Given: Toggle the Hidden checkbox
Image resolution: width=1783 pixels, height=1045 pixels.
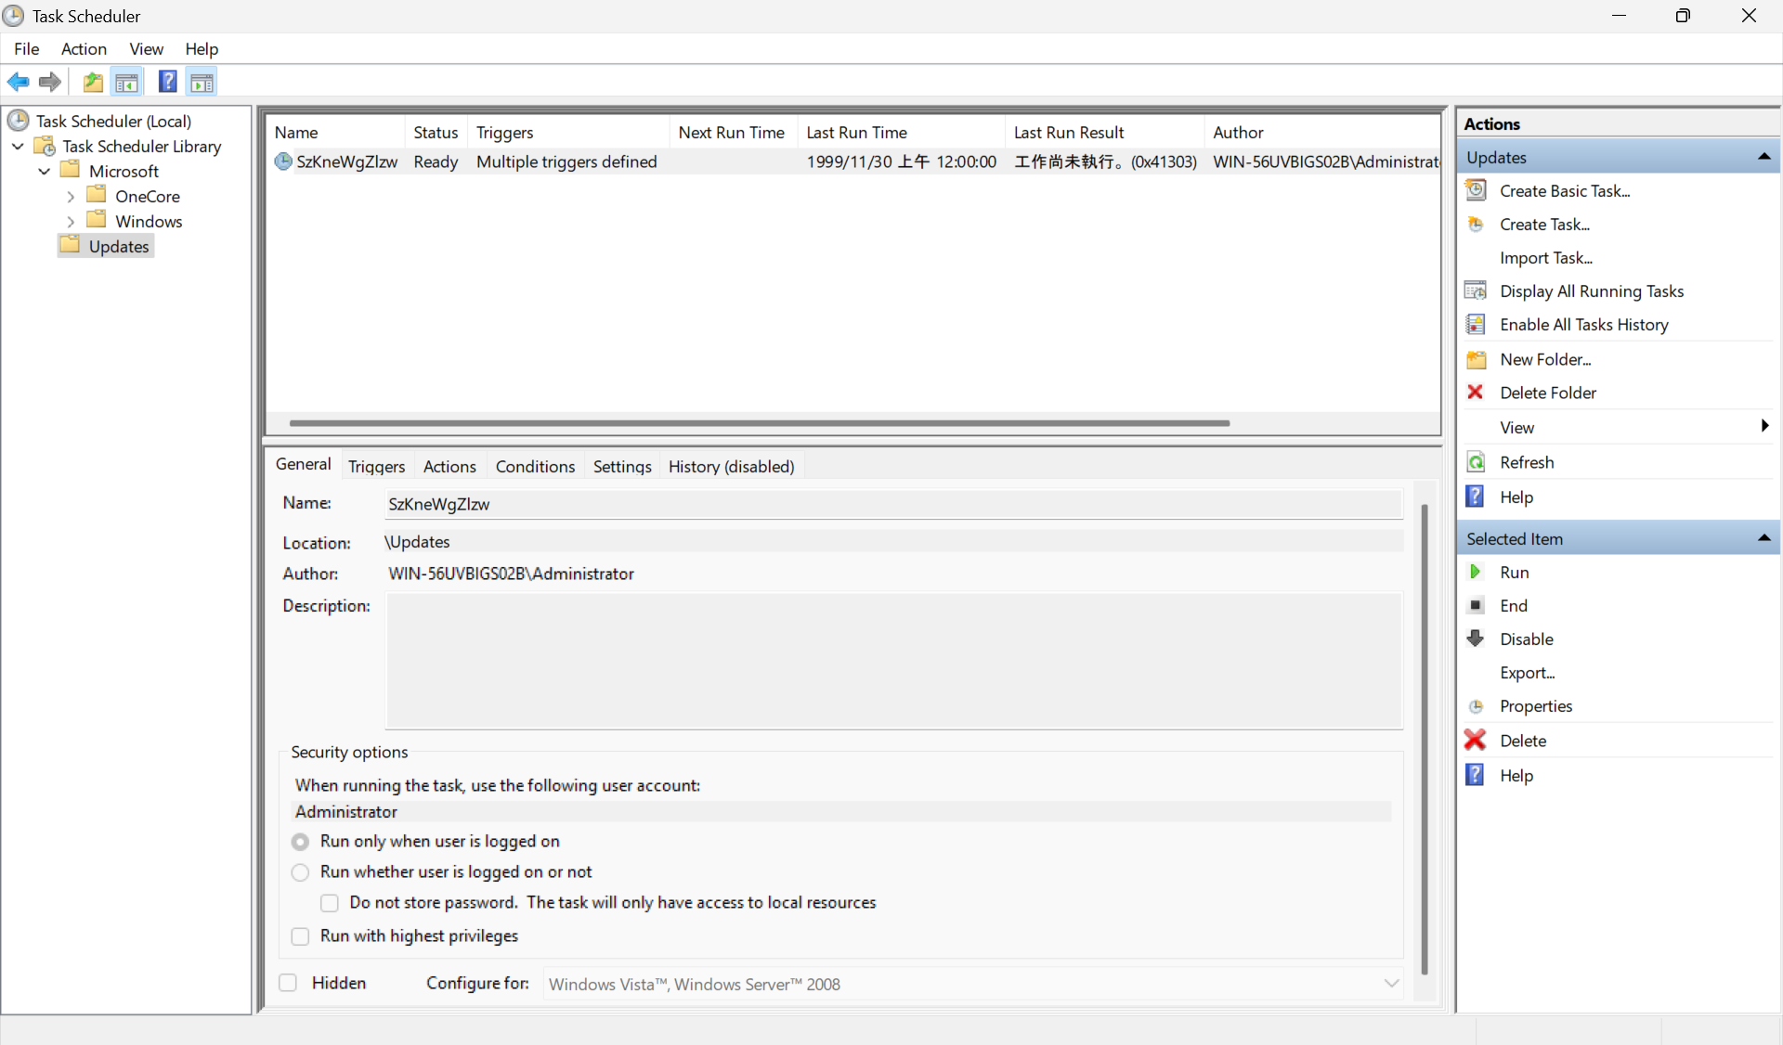Looking at the screenshot, I should pyautogui.click(x=288, y=983).
